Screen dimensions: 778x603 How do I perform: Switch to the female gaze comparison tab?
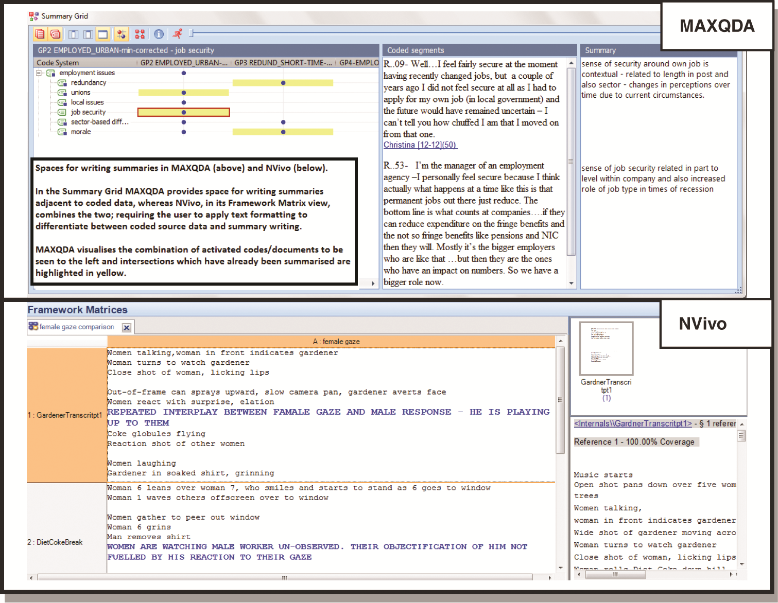click(x=77, y=327)
